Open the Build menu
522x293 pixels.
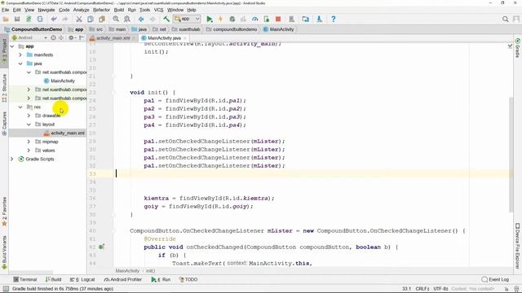[119, 10]
